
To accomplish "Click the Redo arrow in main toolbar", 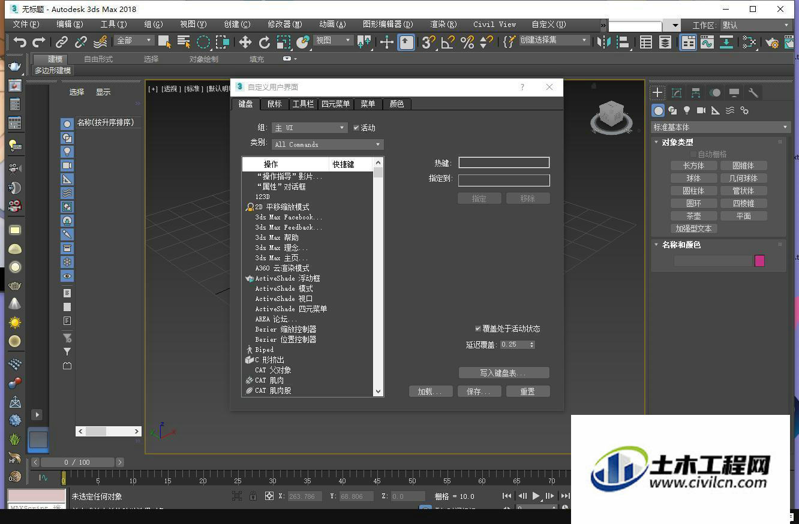I will tap(39, 42).
